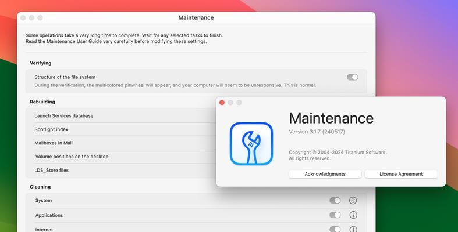
Task: Close the About Maintenance window
Action: 222,103
